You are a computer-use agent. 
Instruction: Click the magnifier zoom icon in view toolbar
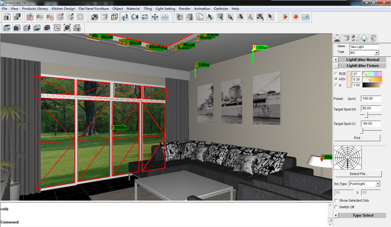[x=57, y=28]
